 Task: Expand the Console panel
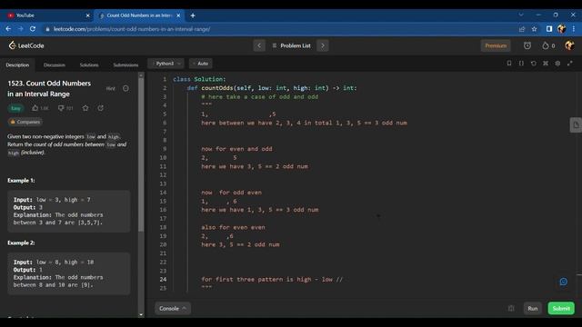click(x=173, y=308)
